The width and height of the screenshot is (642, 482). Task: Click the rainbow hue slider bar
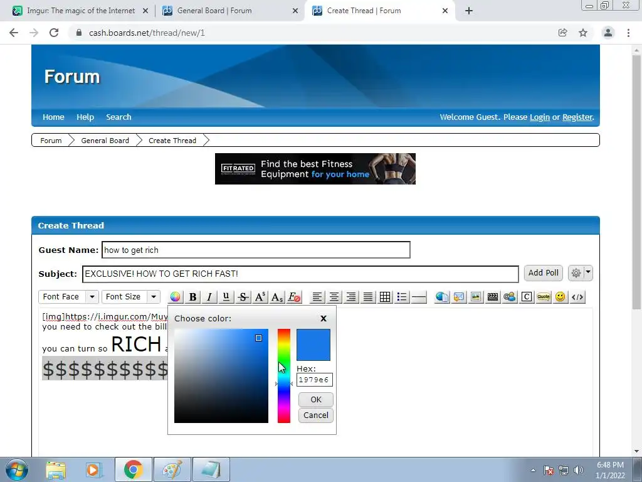click(x=284, y=376)
